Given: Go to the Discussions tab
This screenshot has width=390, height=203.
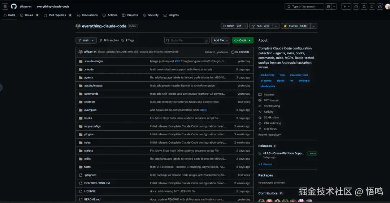Looking at the screenshot, I should click(87, 15).
